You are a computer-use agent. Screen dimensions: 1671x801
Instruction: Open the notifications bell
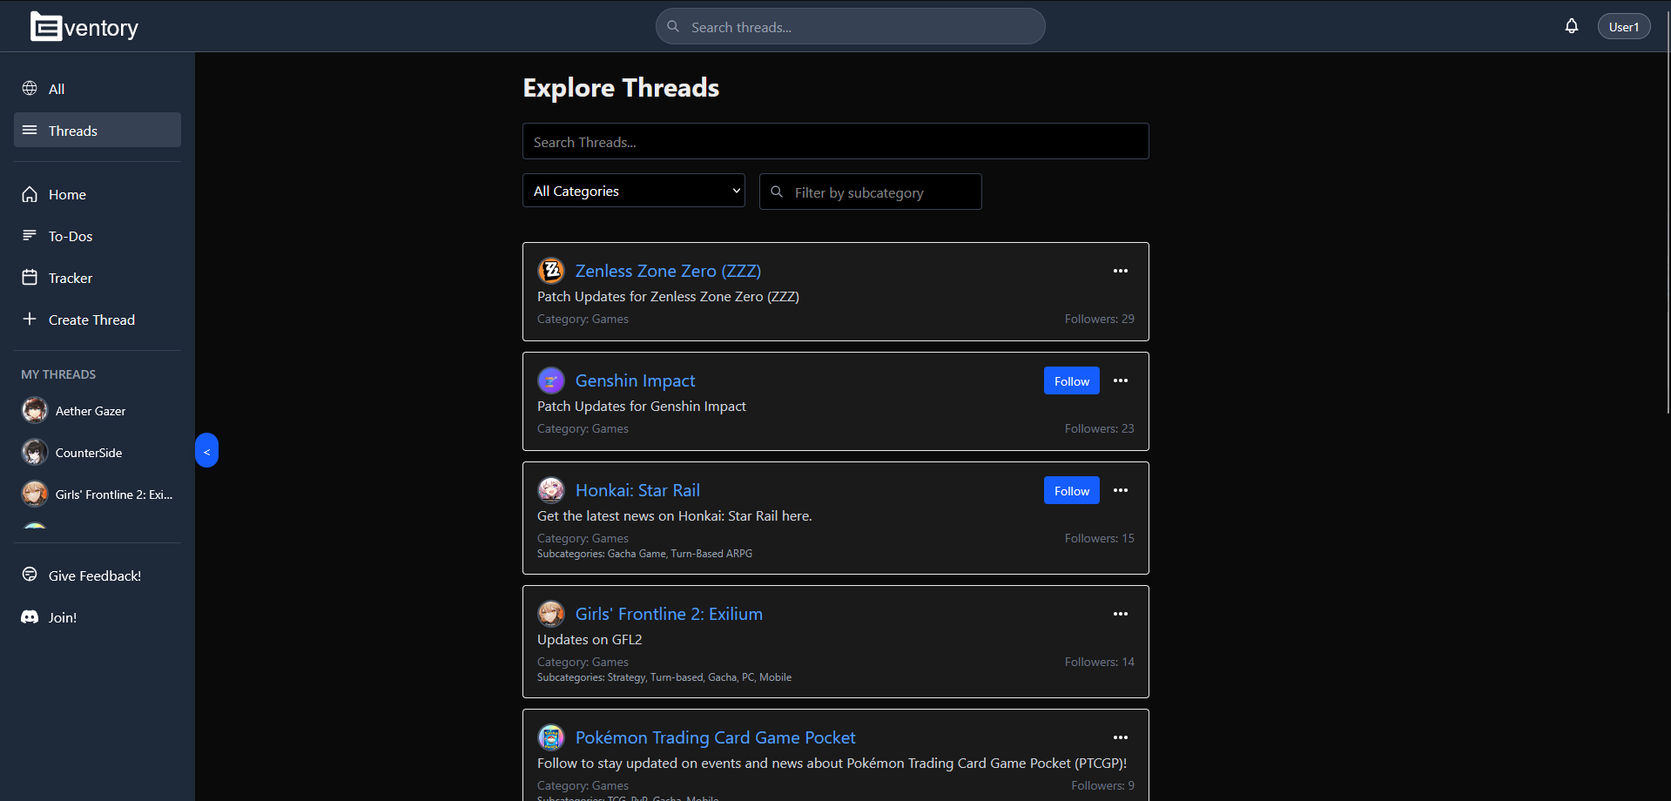[x=1571, y=26]
